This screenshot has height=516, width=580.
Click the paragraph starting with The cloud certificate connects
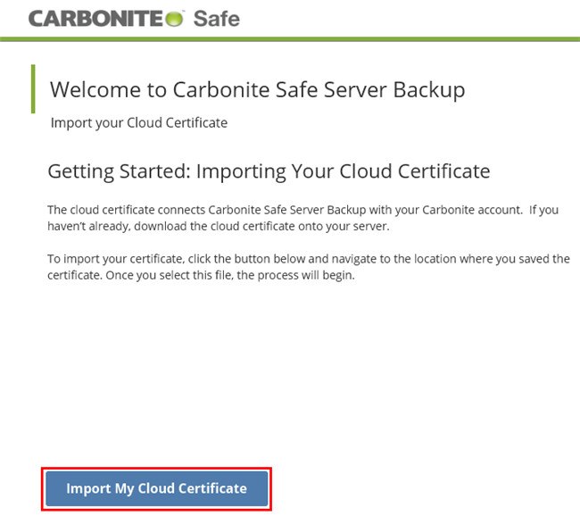302,217
